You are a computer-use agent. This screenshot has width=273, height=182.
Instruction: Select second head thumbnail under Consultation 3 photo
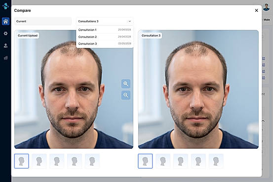click(163, 161)
